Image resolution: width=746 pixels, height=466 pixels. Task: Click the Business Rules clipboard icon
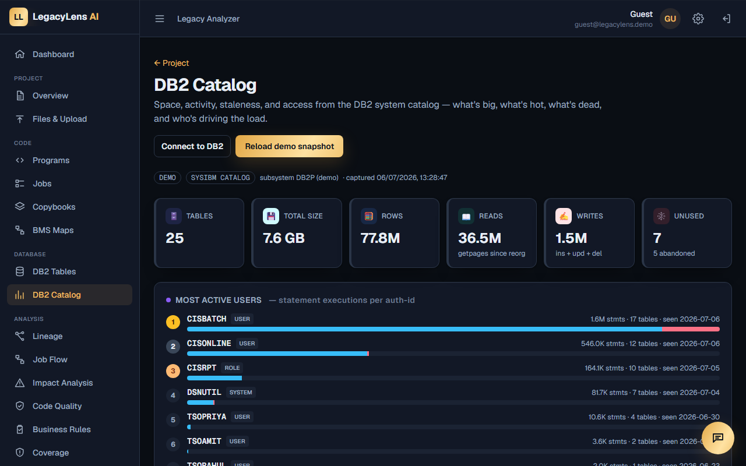20,429
